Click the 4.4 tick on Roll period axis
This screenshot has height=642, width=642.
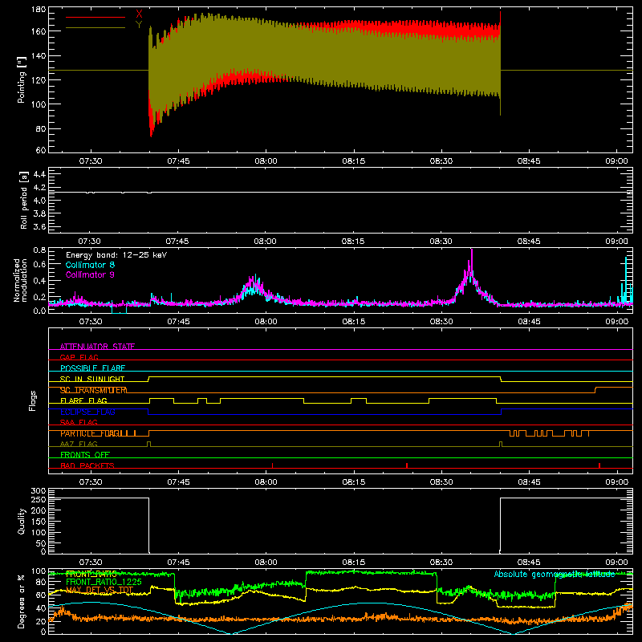39,174
